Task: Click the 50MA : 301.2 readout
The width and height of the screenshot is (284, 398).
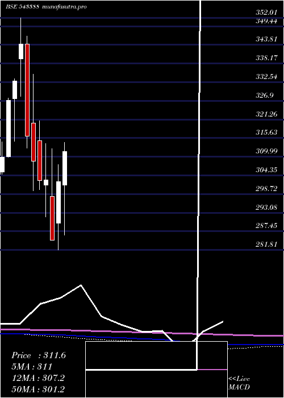Action: tap(38, 389)
